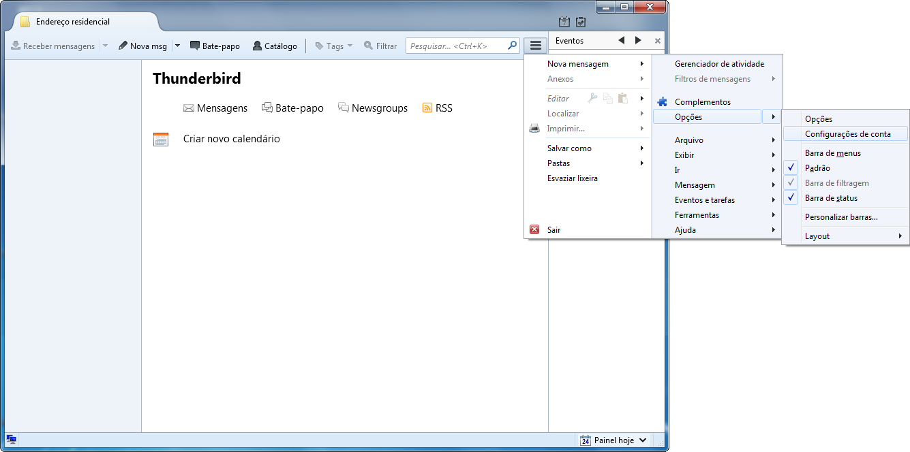Open the hamburger application menu button

pos(536,46)
